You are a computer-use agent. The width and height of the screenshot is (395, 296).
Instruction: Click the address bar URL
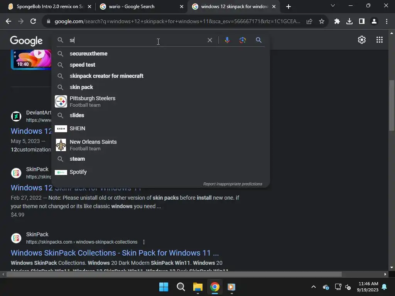[177, 22]
